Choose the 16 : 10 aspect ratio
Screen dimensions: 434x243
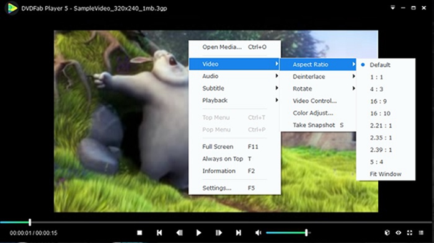pyautogui.click(x=386, y=113)
